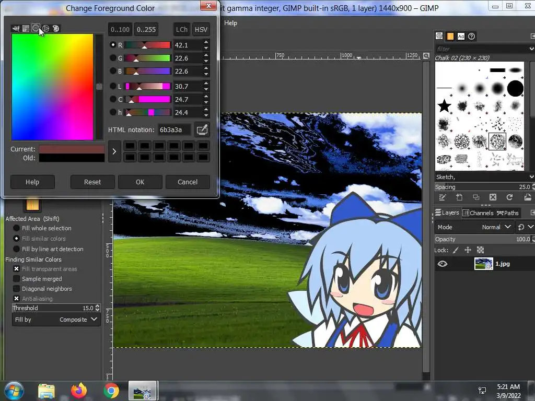Switch to HSV color model

tap(201, 29)
